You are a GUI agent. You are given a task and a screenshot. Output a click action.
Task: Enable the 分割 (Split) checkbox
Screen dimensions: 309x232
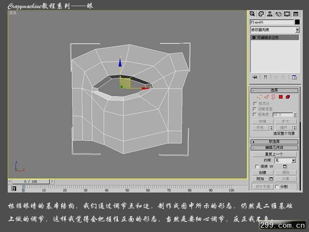(277, 187)
